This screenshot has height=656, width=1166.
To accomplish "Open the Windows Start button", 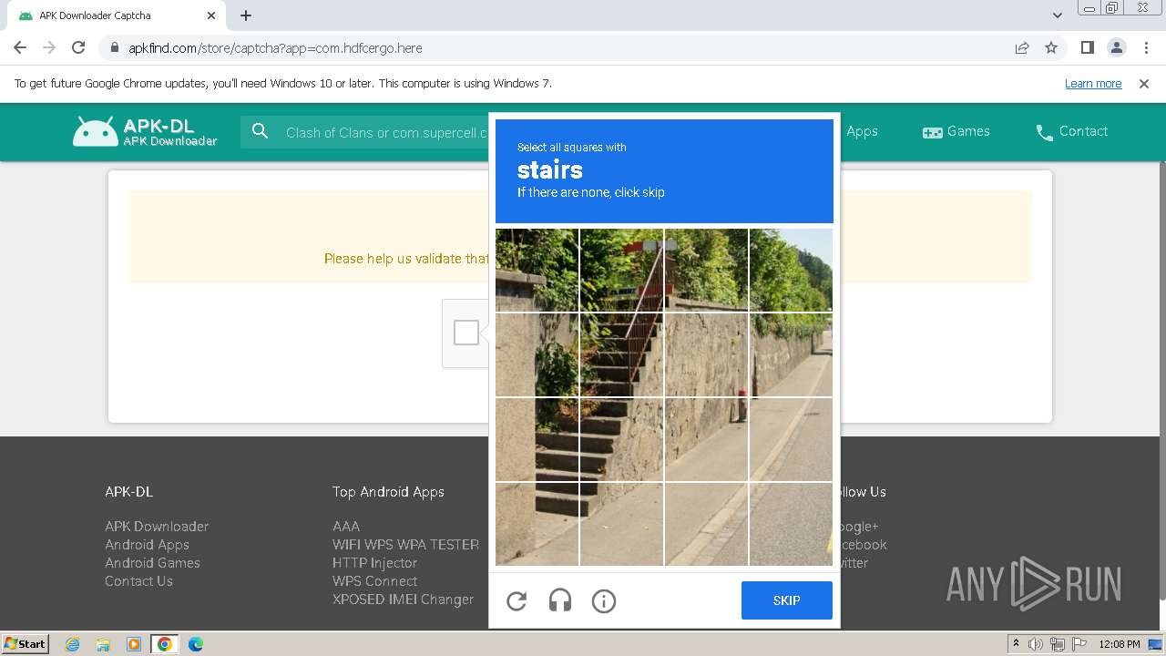I will (25, 643).
